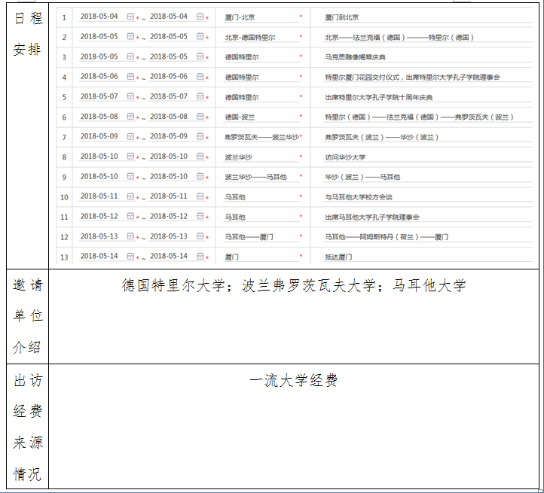The width and height of the screenshot is (544, 493).
Task: Open the end date calendar in row 5
Action: [200, 97]
